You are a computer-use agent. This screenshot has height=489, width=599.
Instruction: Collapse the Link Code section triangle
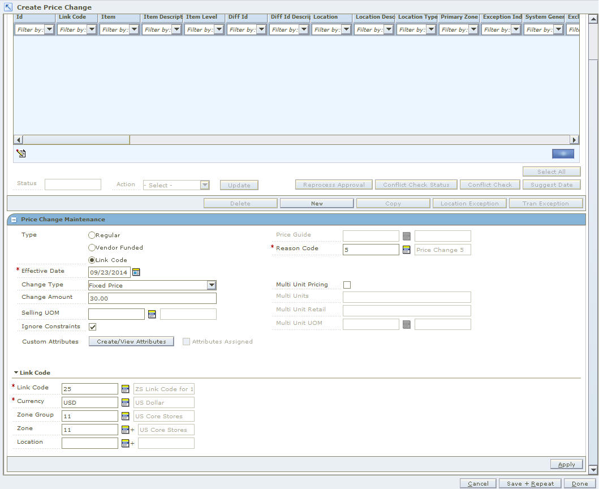click(x=16, y=372)
